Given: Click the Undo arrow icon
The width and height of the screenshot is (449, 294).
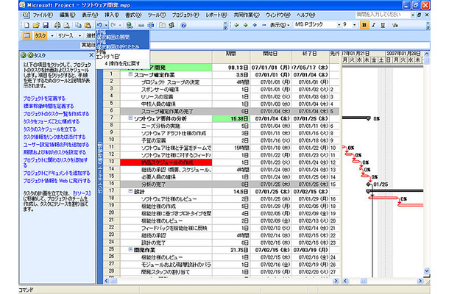Looking at the screenshot, I should [x=99, y=25].
